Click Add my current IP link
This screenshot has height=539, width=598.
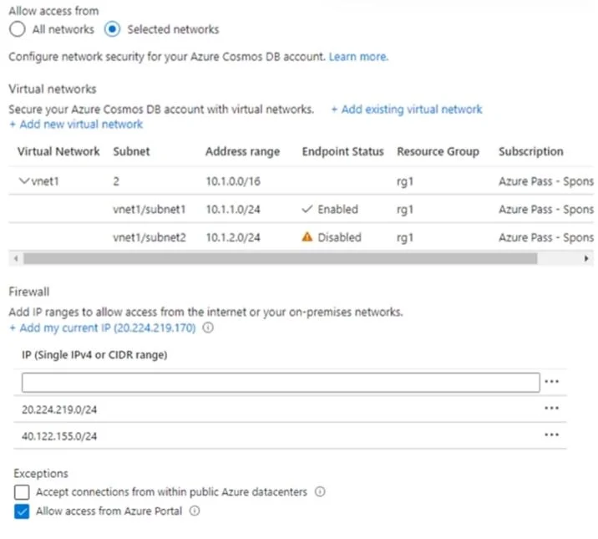click(x=103, y=328)
